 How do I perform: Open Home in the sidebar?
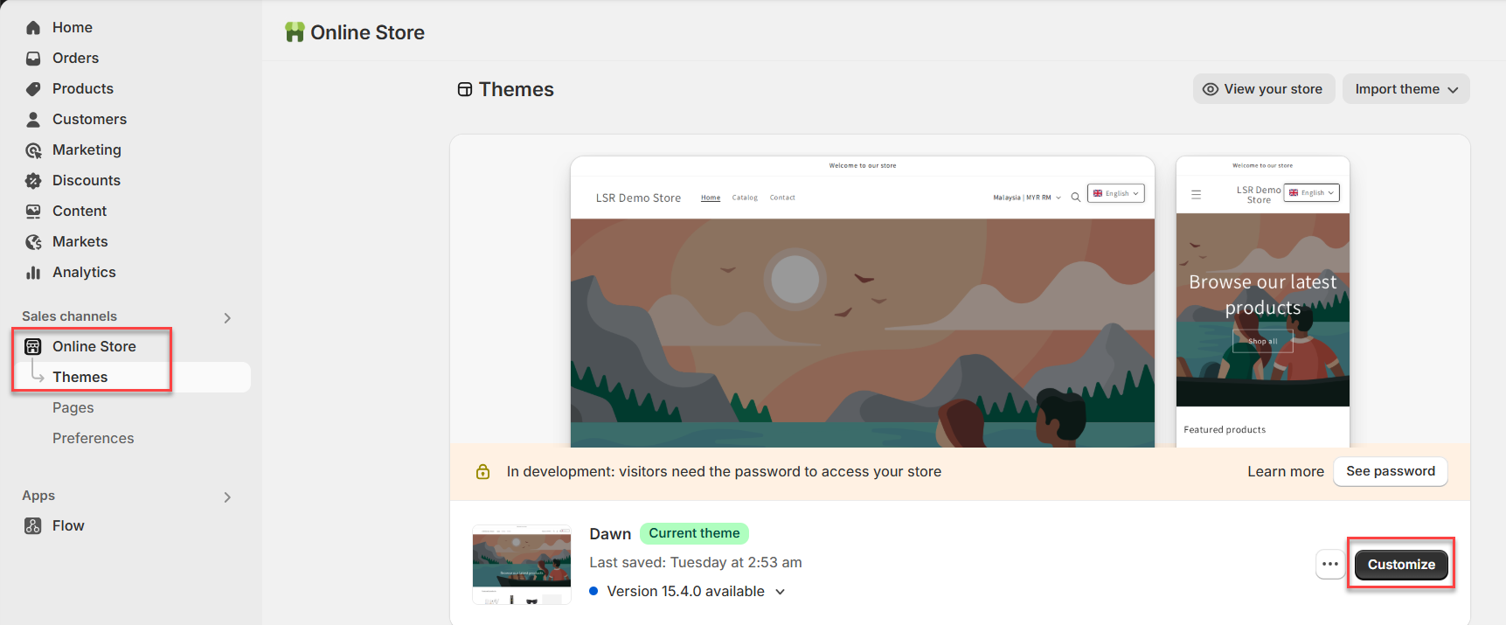[x=72, y=28]
